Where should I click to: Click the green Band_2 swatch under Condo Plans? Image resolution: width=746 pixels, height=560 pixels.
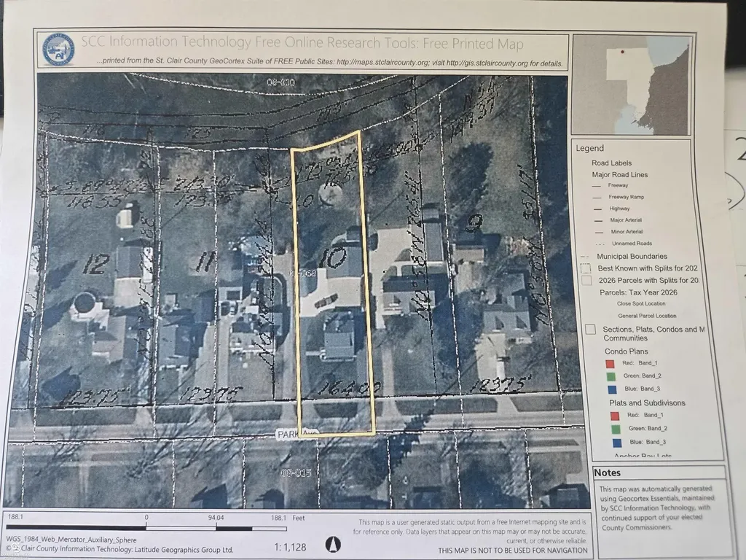611,377
